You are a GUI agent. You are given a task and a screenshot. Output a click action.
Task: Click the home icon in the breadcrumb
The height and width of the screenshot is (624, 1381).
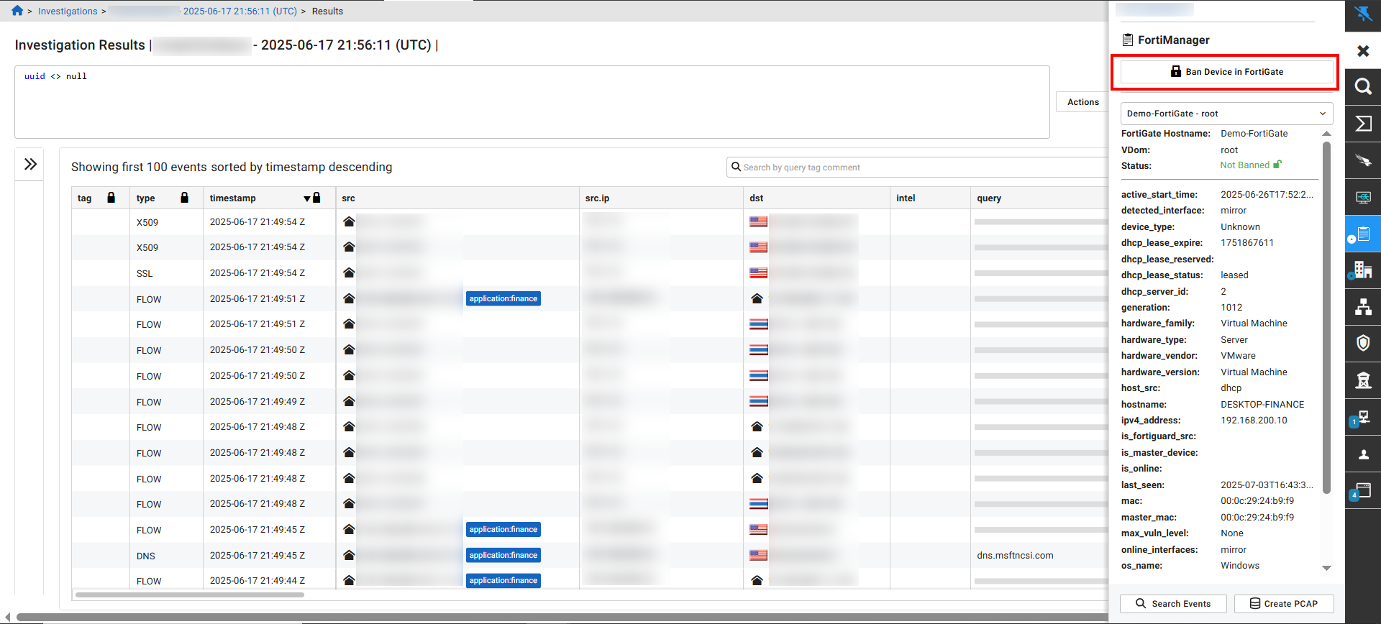[17, 11]
